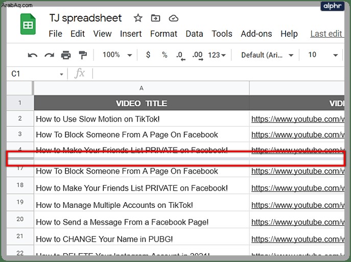Open the View menu
This screenshot has height=262, width=351.
102,34
